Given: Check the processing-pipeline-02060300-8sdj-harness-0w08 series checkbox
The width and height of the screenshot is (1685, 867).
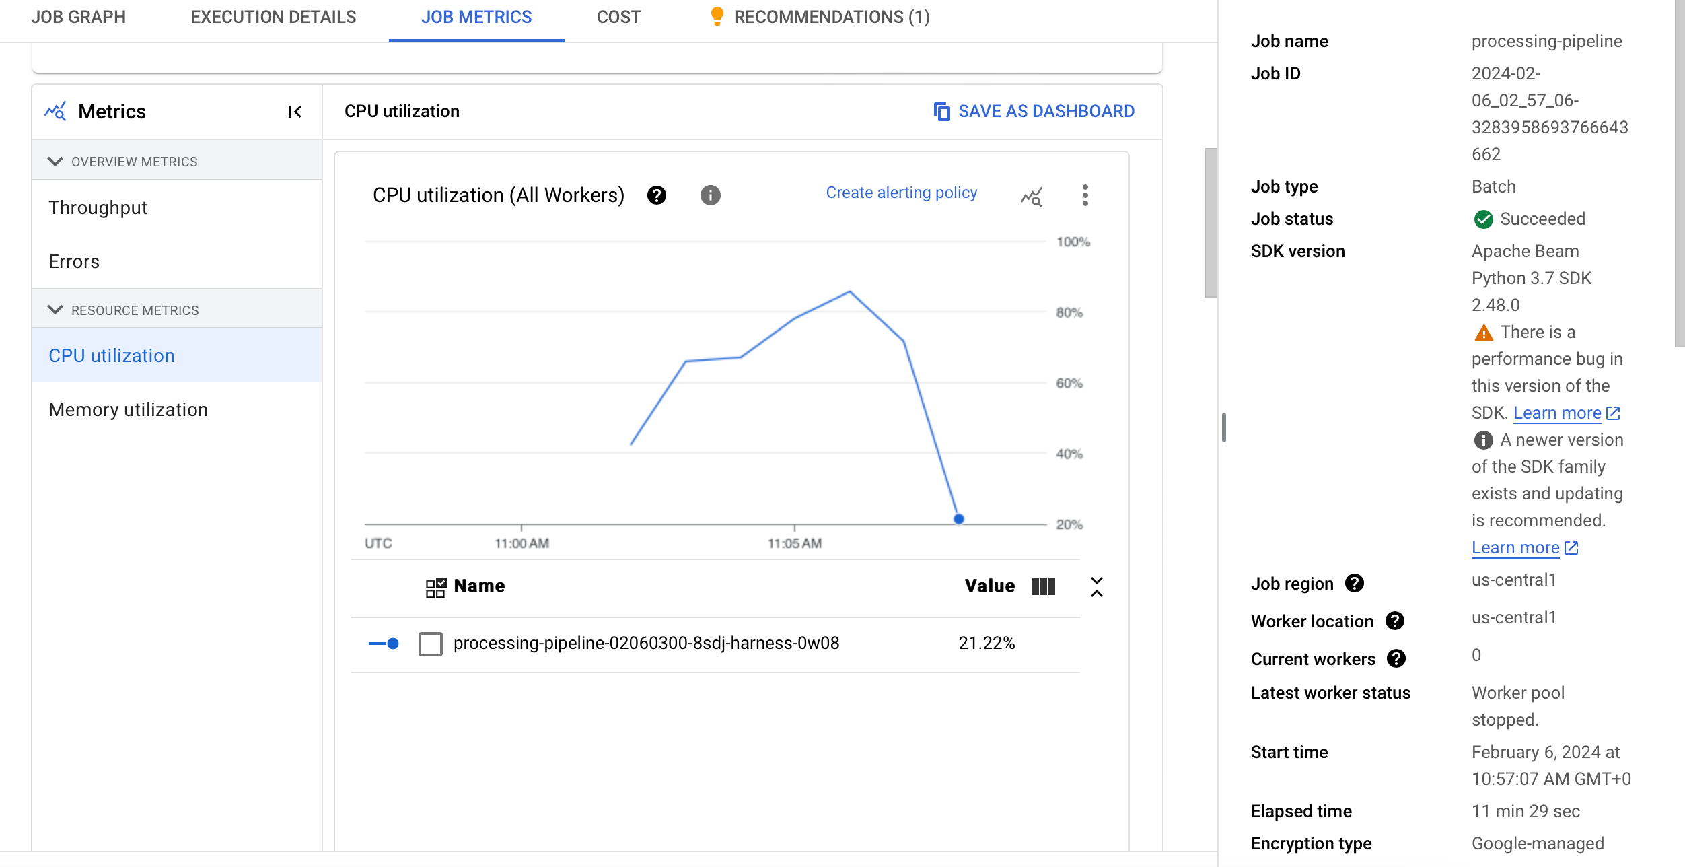Looking at the screenshot, I should click(431, 644).
